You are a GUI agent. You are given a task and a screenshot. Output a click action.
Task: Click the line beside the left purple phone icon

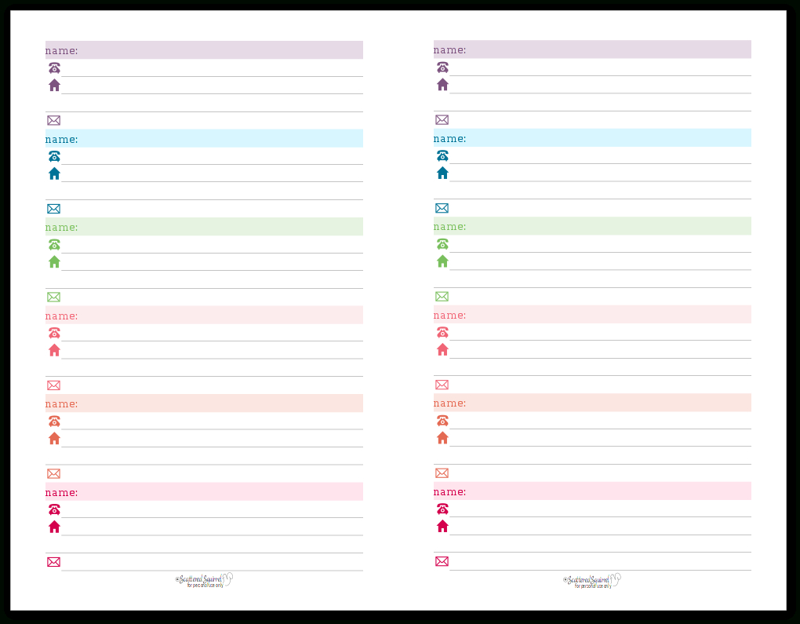coord(212,71)
